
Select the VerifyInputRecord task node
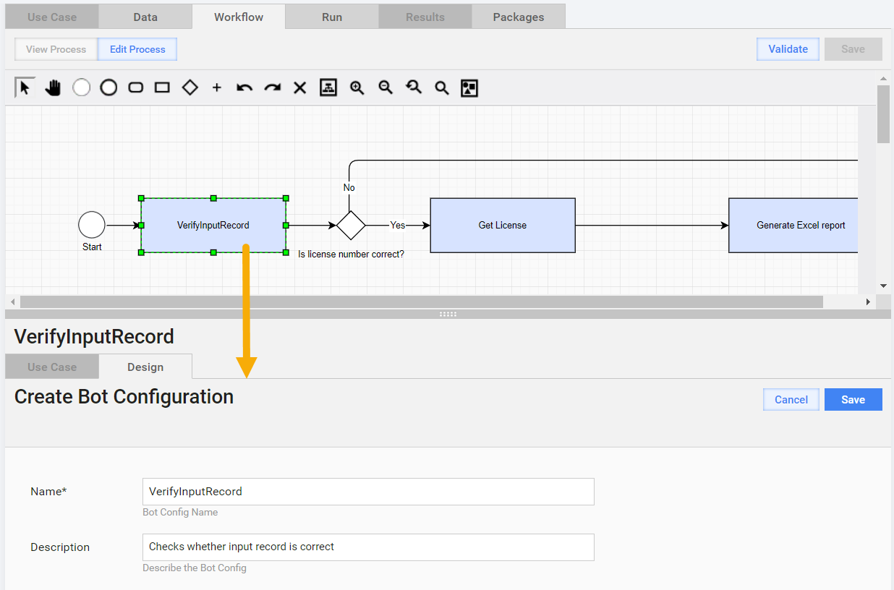click(213, 225)
